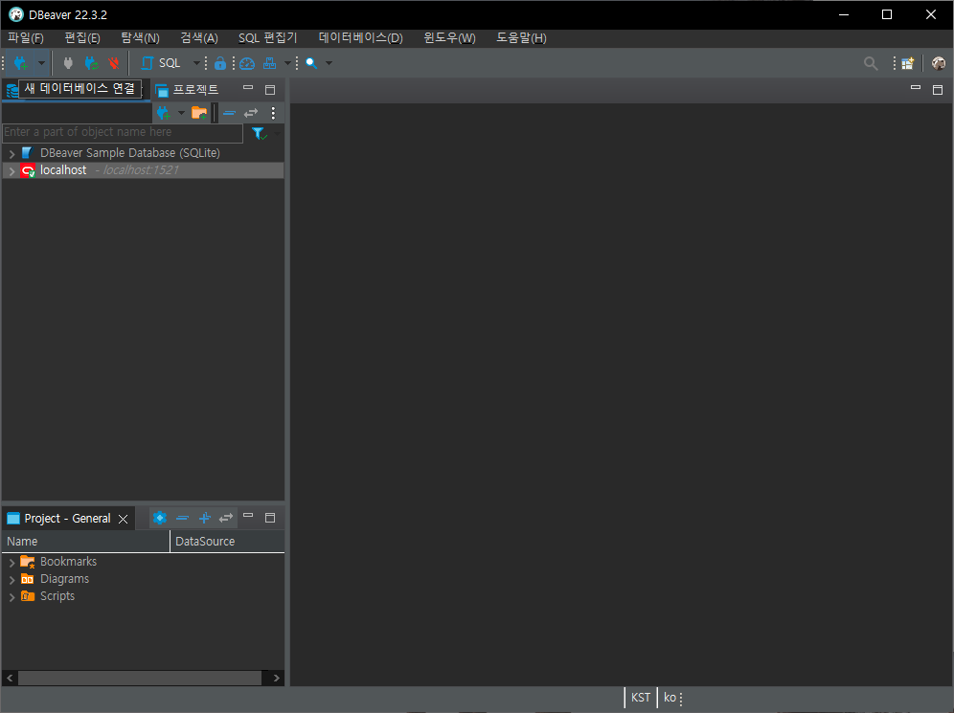Click collapse all in Project panel
Viewport: 954px width, 713px height.
click(x=182, y=518)
